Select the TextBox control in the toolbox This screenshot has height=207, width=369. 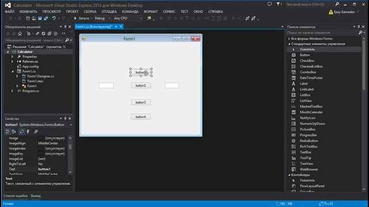[306, 152]
